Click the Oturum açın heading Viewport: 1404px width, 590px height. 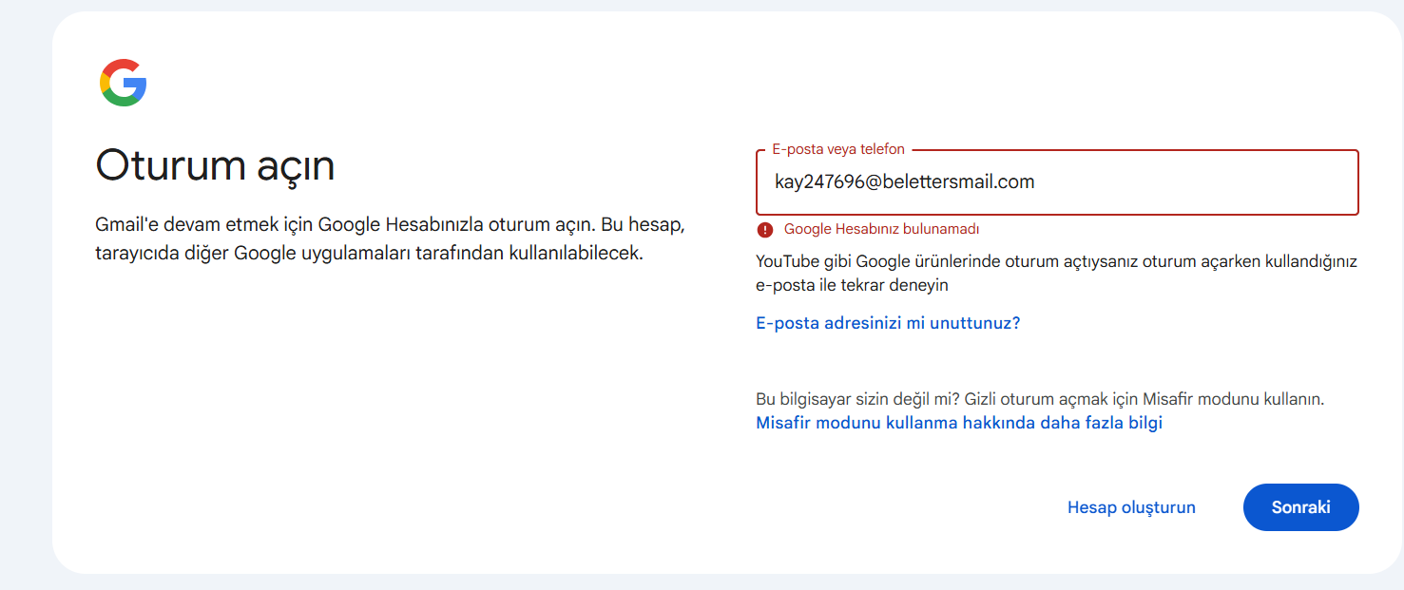[x=215, y=165]
